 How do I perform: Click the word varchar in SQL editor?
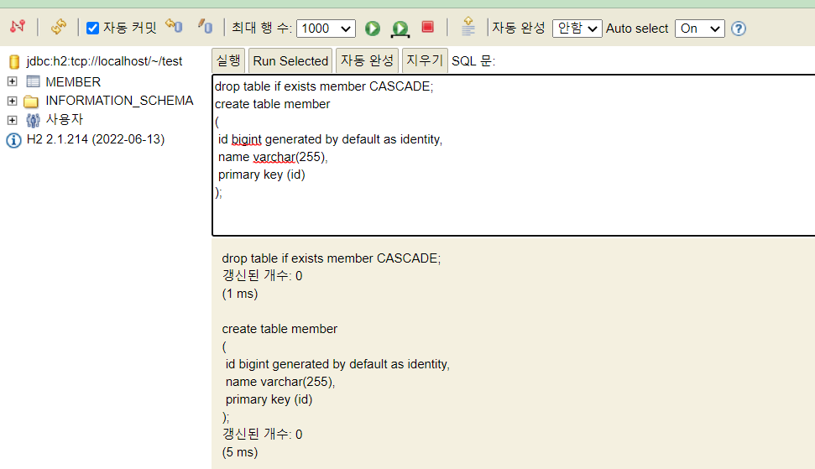tap(274, 157)
